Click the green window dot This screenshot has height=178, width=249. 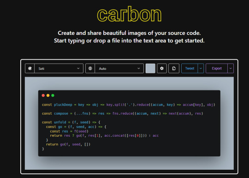click(53, 95)
